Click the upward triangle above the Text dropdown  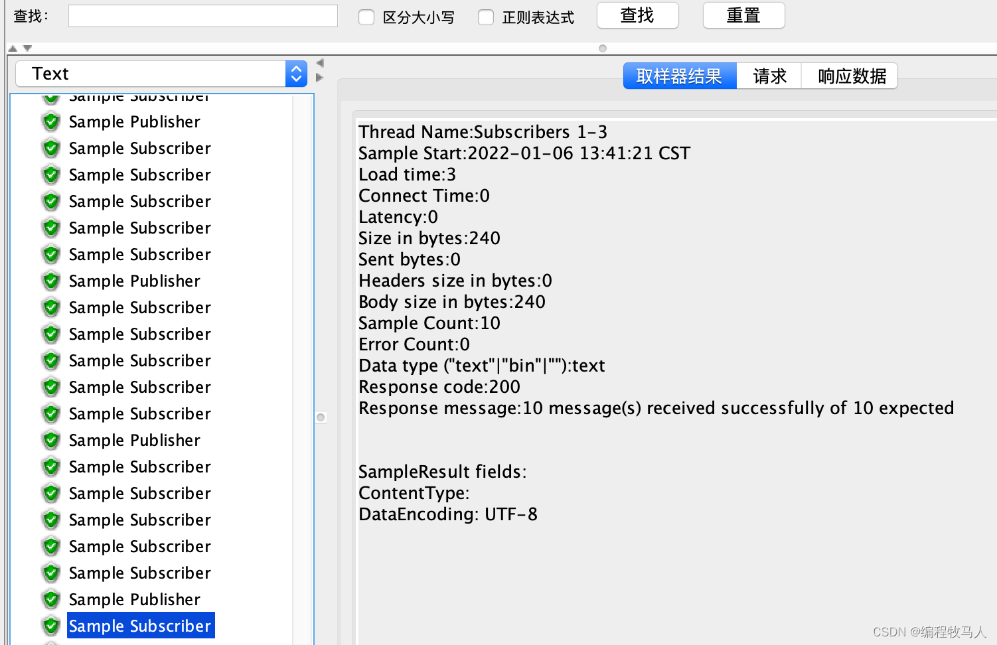point(13,48)
